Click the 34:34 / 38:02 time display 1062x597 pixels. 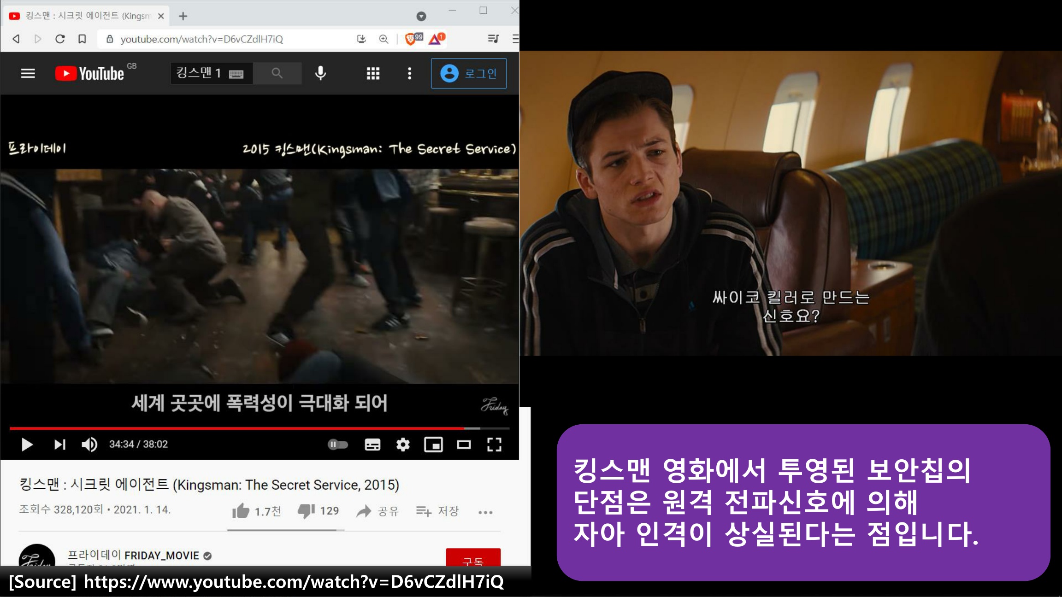click(138, 444)
